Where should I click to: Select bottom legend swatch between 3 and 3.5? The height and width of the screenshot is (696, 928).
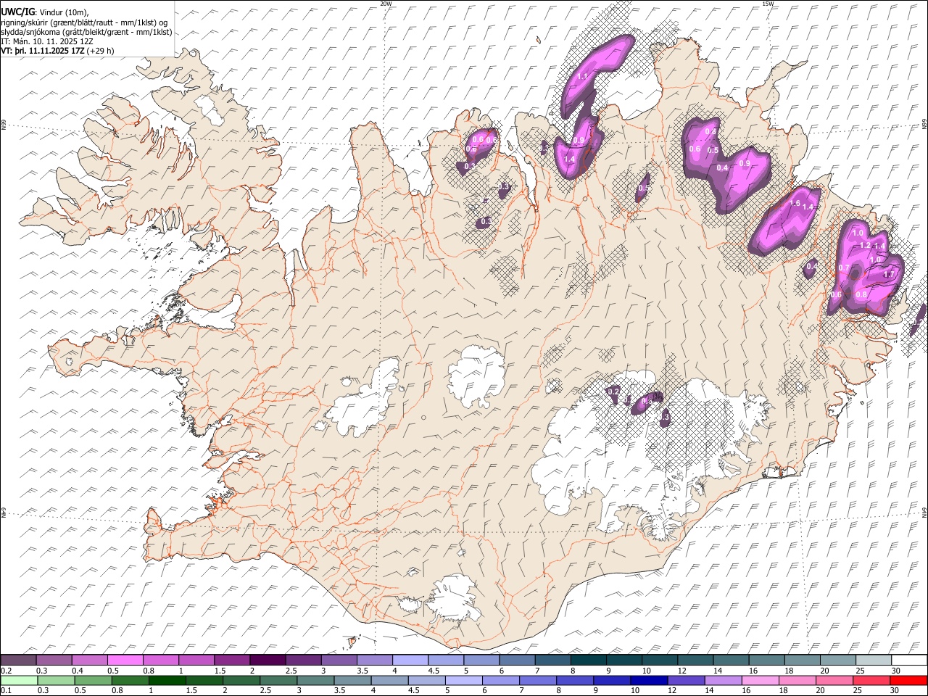pos(315,680)
